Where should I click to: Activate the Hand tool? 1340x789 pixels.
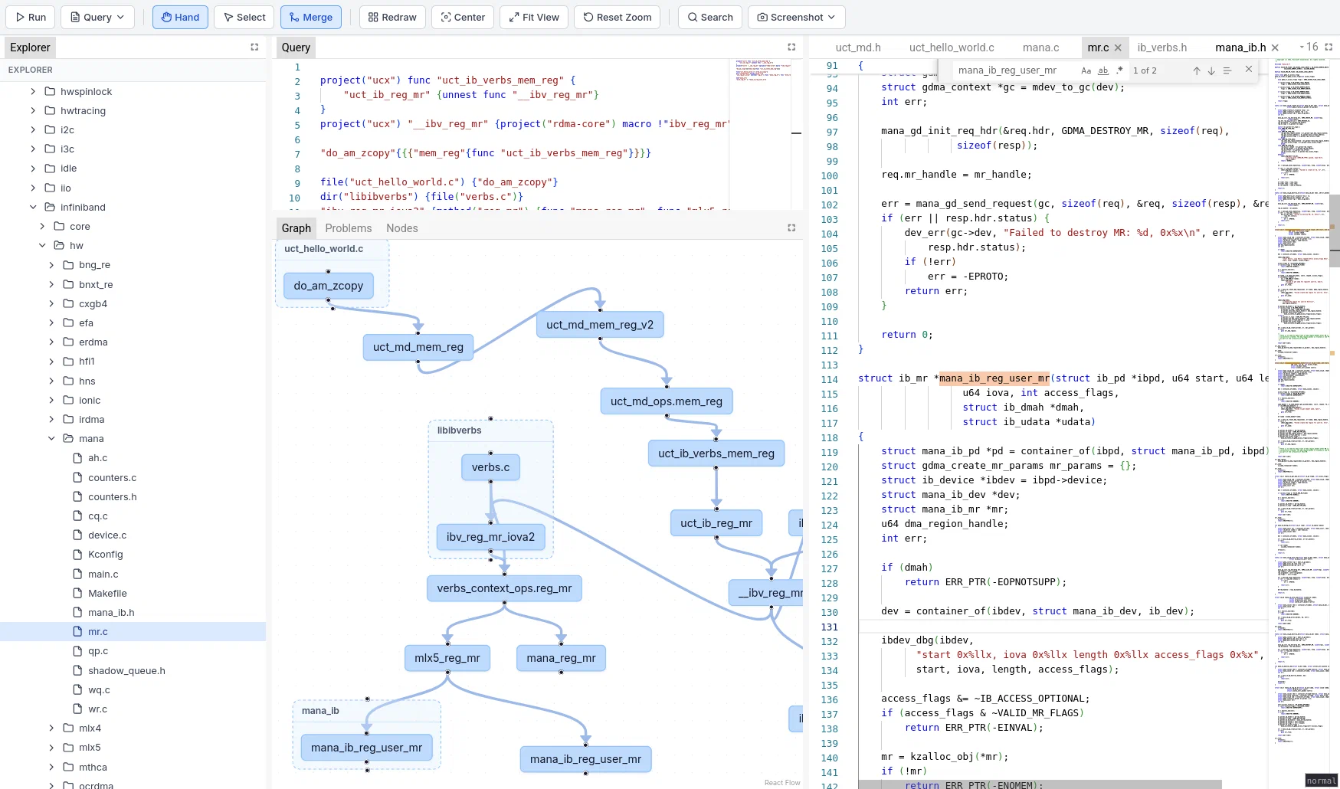[x=180, y=17]
